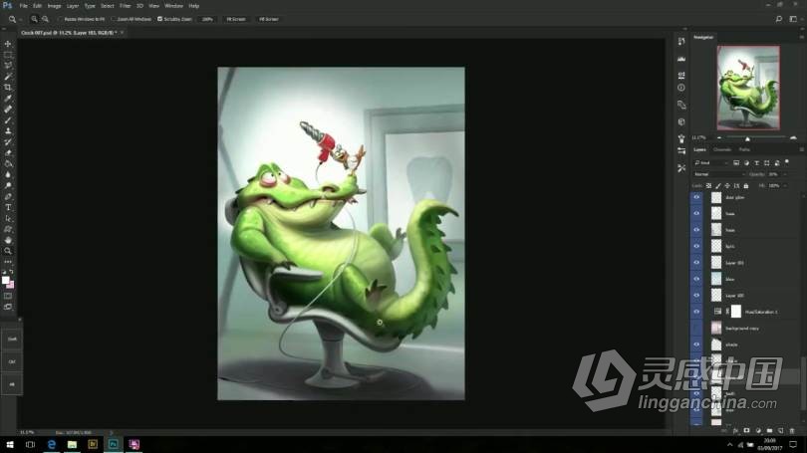
Task: Select the Lasso tool
Action: [x=8, y=66]
